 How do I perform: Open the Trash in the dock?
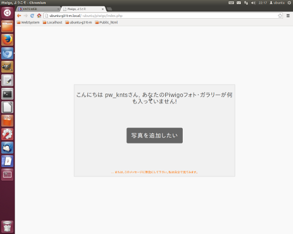click(8, 227)
